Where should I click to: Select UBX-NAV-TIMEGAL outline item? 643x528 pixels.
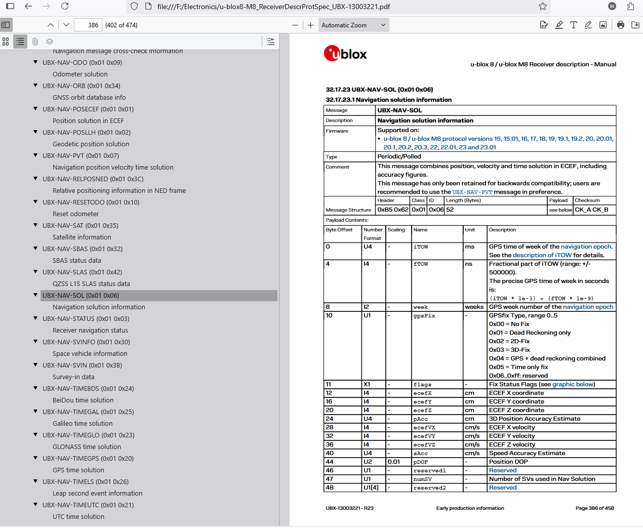pyautogui.click(x=88, y=412)
